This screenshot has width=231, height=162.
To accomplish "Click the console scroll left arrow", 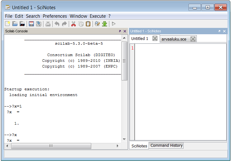I will click(x=7, y=146).
